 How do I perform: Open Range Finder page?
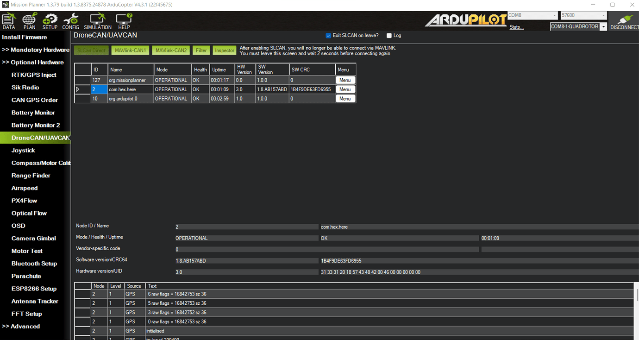(31, 176)
